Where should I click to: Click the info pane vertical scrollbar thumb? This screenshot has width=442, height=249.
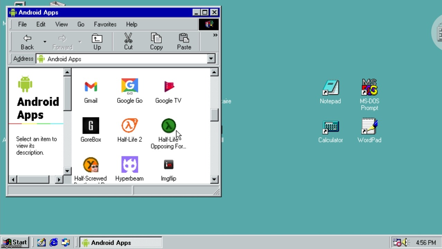[67, 93]
